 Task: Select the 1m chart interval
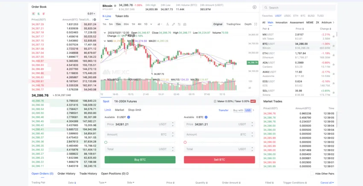pyautogui.click(x=104, y=24)
